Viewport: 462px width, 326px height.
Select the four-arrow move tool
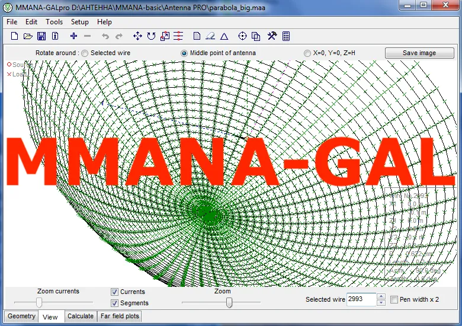point(137,36)
